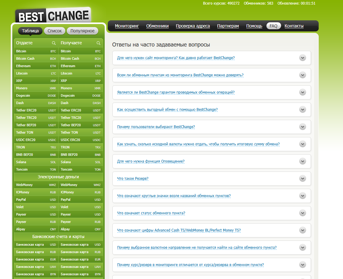
Task: Select Volet USD in the Получаете column
Action: pos(81,207)
